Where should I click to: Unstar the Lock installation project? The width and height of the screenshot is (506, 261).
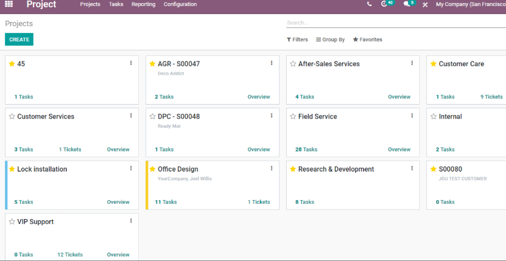tap(12, 169)
